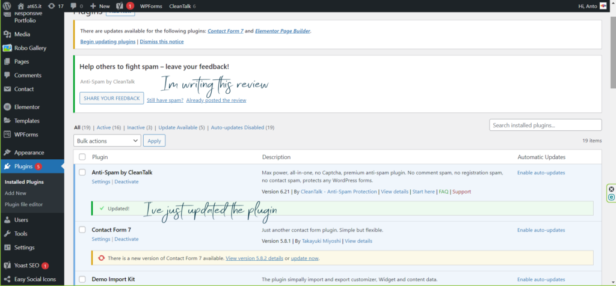Check the Anti-Spam by CleanTalk checkbox
Image resolution: width=616 pixels, height=286 pixels.
[x=82, y=172]
